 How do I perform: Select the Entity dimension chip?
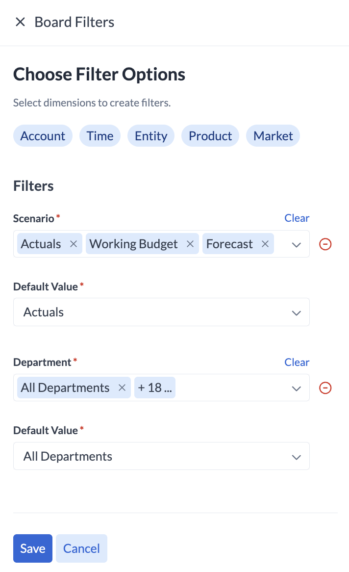[151, 136]
